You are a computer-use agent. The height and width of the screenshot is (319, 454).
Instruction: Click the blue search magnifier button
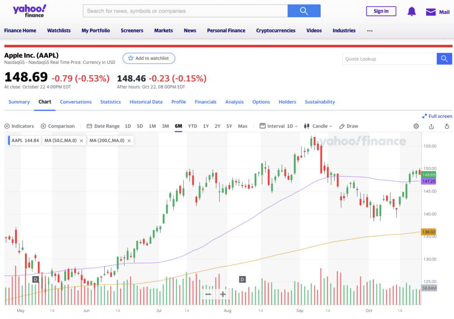click(x=304, y=11)
